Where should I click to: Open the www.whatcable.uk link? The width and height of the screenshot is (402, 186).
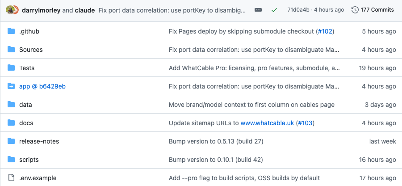tap(267, 123)
